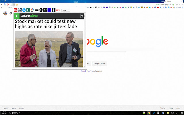Viewport: 184px width, 115px height.
Task: Open the Apps grid bookmark icon
Action: click(x=183, y=7)
